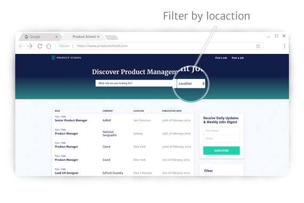Click the AdRoll company name

(107, 120)
